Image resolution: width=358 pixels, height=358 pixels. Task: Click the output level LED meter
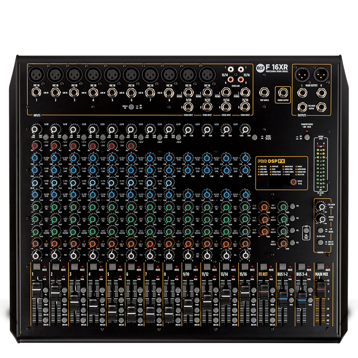(319, 168)
